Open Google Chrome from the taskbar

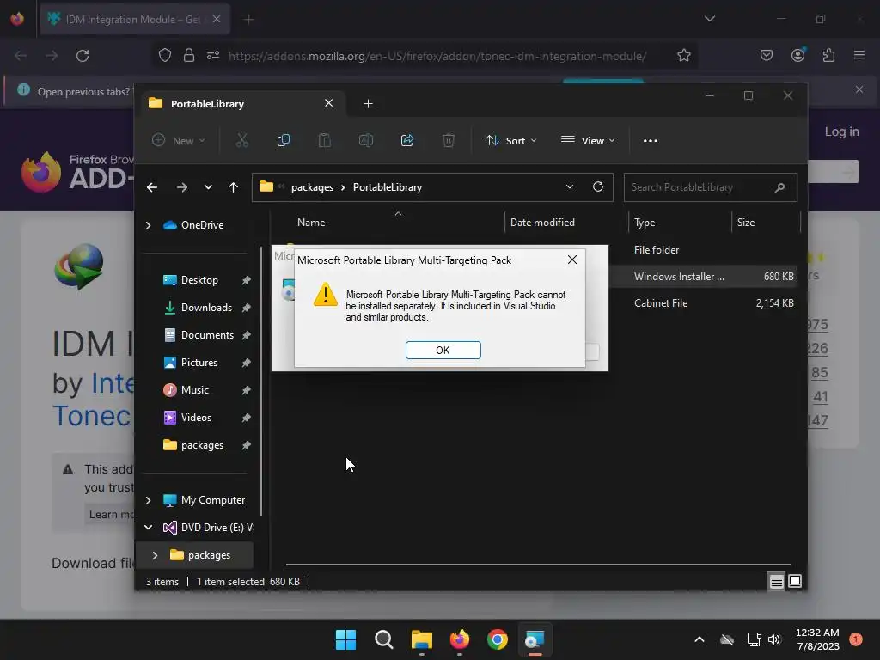pyautogui.click(x=498, y=639)
